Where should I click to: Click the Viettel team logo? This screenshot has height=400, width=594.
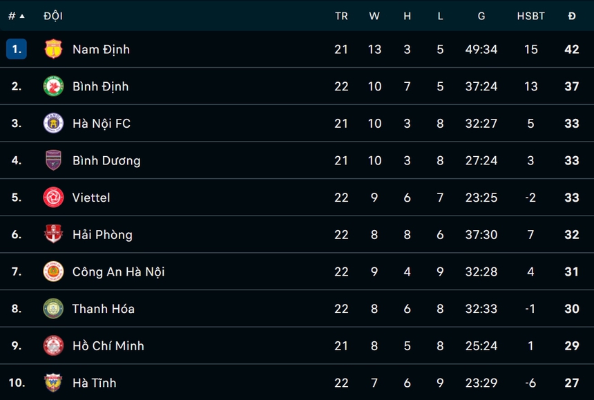53,198
